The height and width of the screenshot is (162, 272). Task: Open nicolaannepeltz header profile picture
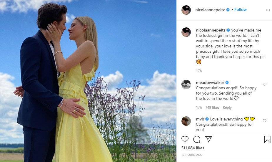186,10
